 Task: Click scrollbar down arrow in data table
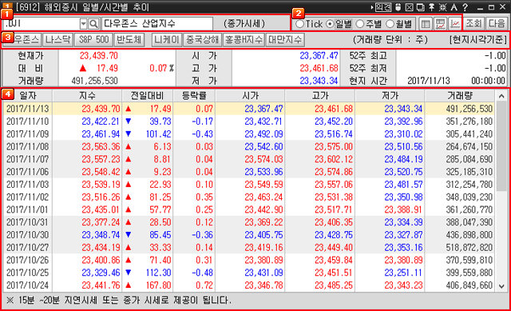[x=501, y=286]
